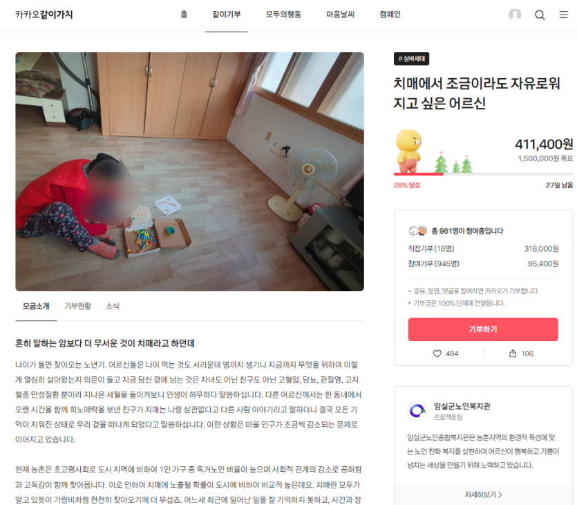Go to the 홈 menu
577x505 pixels.
click(184, 15)
